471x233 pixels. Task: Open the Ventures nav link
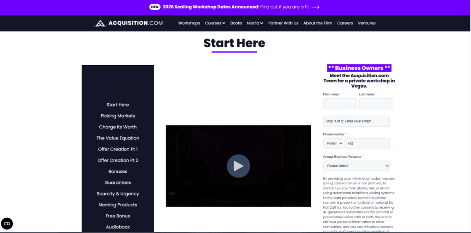[x=367, y=23]
